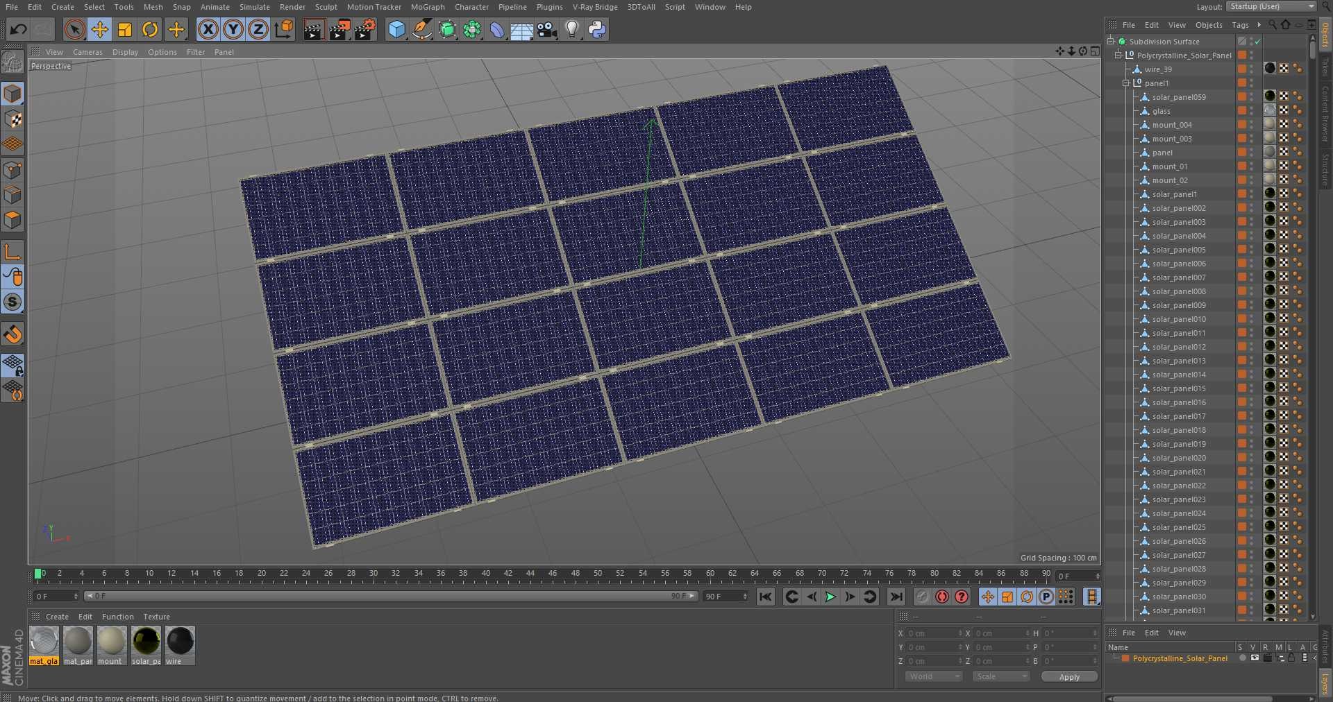The image size is (1333, 702).
Task: Open Layer manager File menu
Action: (x=1128, y=633)
